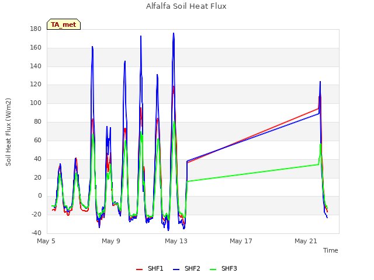Image resolution: width=374 pixels, height=280 pixels.
Task: Click the green SHF3 legend line marker
Action: tap(213, 269)
